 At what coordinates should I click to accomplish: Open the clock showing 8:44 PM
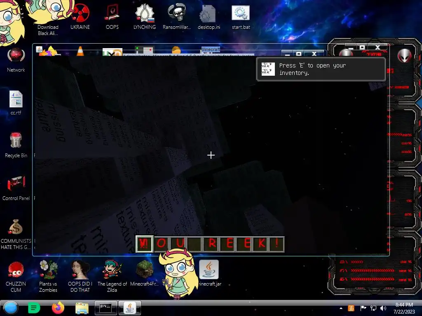pyautogui.click(x=404, y=308)
